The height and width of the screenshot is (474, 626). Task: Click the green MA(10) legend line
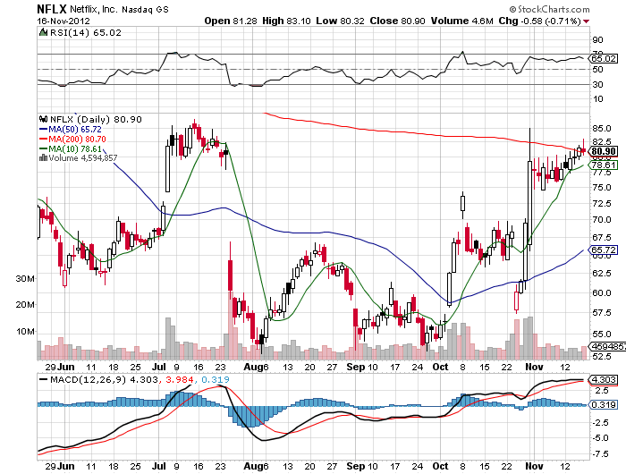(x=44, y=149)
